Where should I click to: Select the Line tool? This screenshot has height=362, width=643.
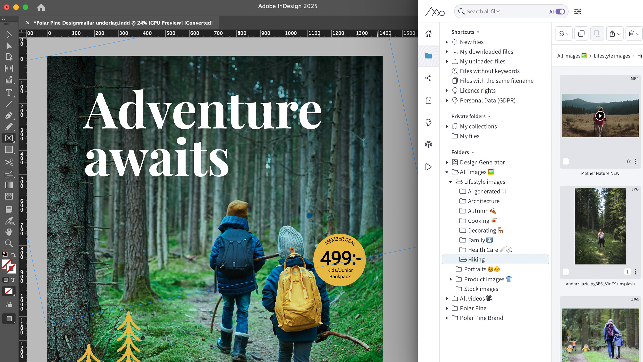coord(9,104)
